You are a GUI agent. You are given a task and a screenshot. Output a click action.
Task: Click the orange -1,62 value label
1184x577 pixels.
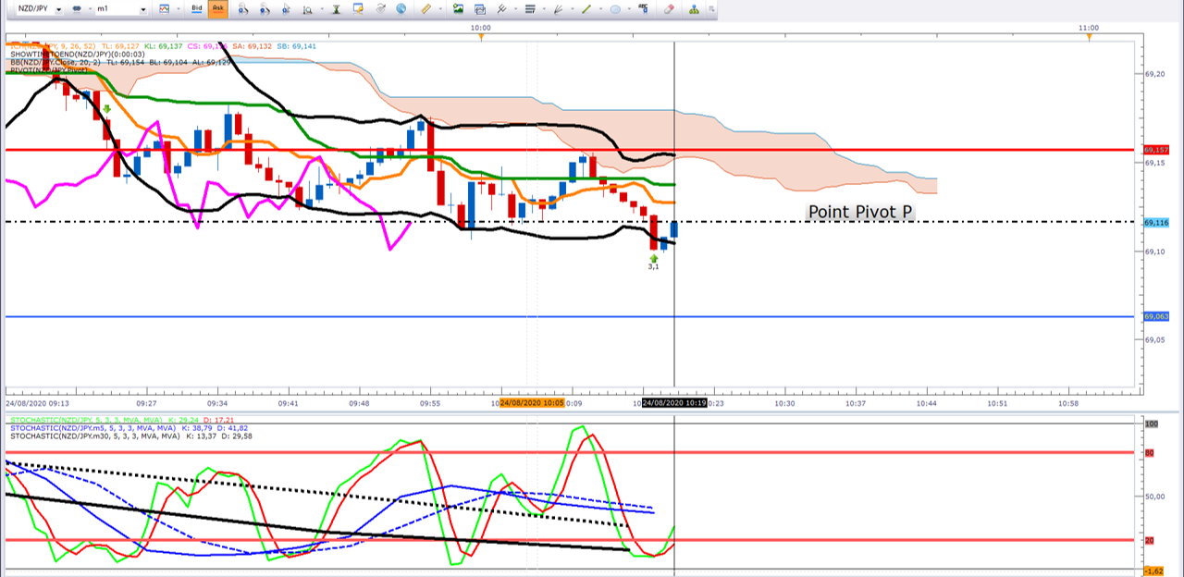tap(1155, 571)
